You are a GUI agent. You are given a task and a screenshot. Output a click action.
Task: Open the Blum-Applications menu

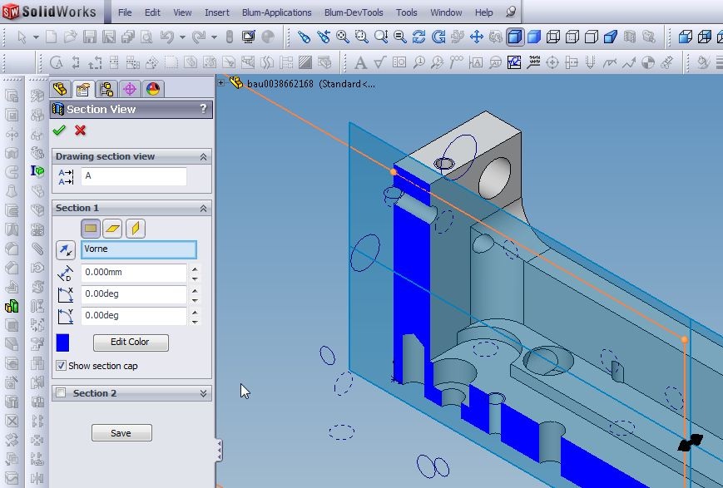tap(277, 12)
